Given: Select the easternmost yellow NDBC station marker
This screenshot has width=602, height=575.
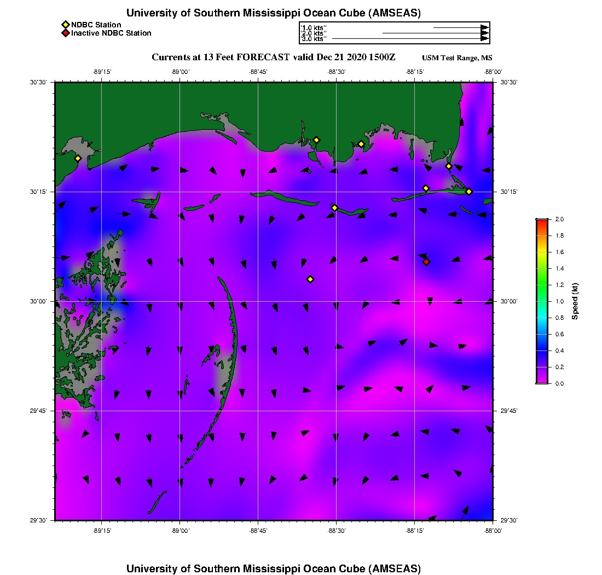Looking at the screenshot, I should 469,192.
